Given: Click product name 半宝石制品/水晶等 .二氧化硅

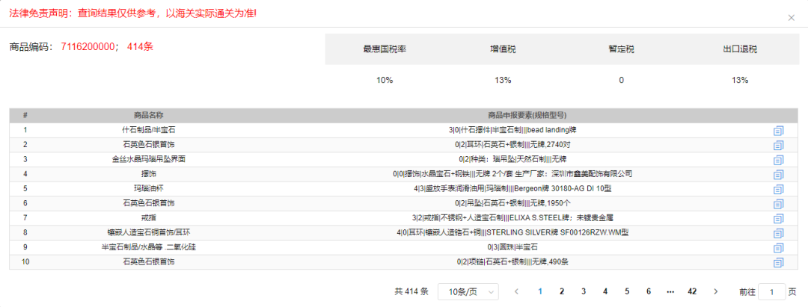Looking at the screenshot, I should pos(148,247).
